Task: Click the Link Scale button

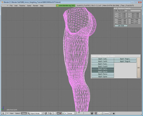Action: click(121, 26)
